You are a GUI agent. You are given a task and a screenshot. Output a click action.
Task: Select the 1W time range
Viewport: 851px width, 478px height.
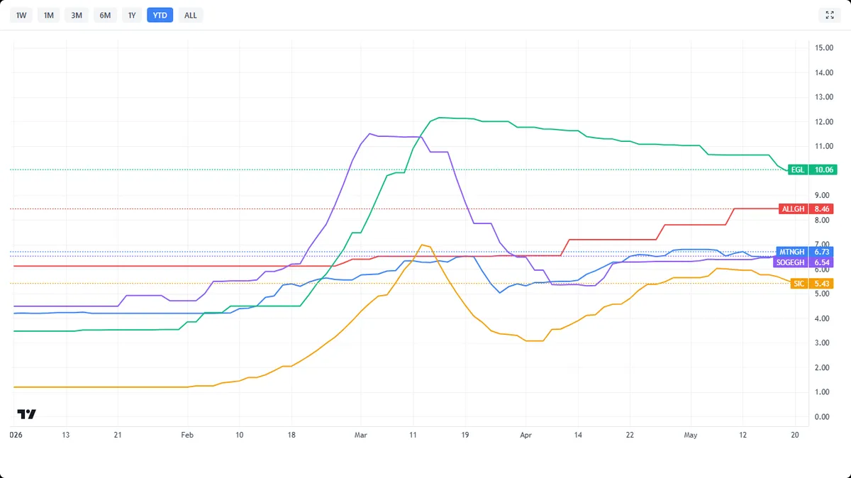[x=21, y=15]
